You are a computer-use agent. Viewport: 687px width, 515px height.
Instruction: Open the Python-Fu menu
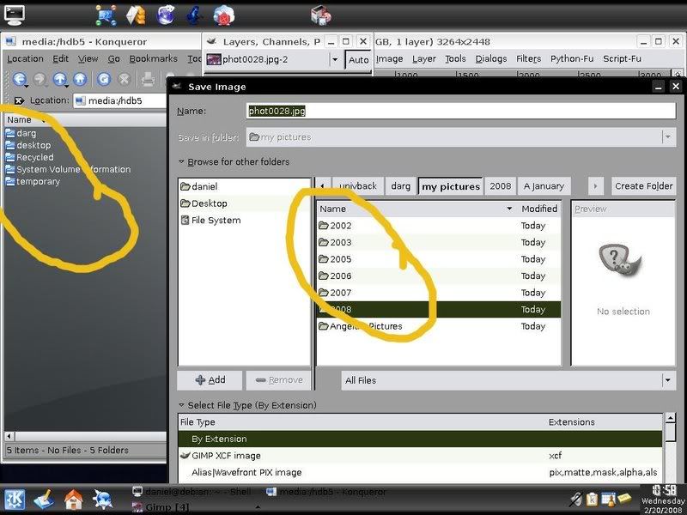pos(572,58)
